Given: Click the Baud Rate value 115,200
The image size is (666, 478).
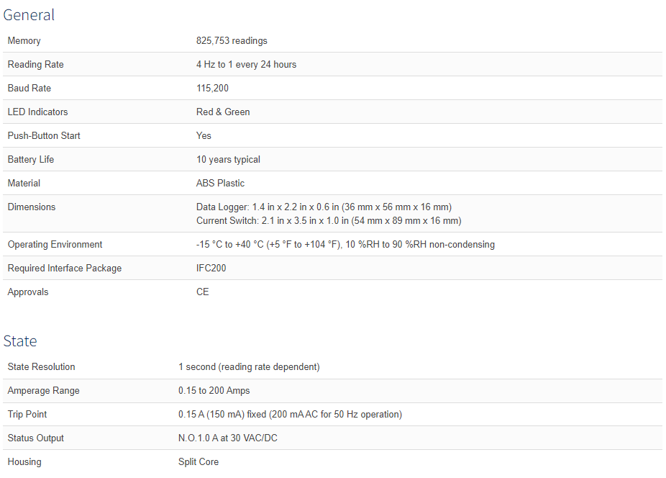Looking at the screenshot, I should pyautogui.click(x=212, y=89).
